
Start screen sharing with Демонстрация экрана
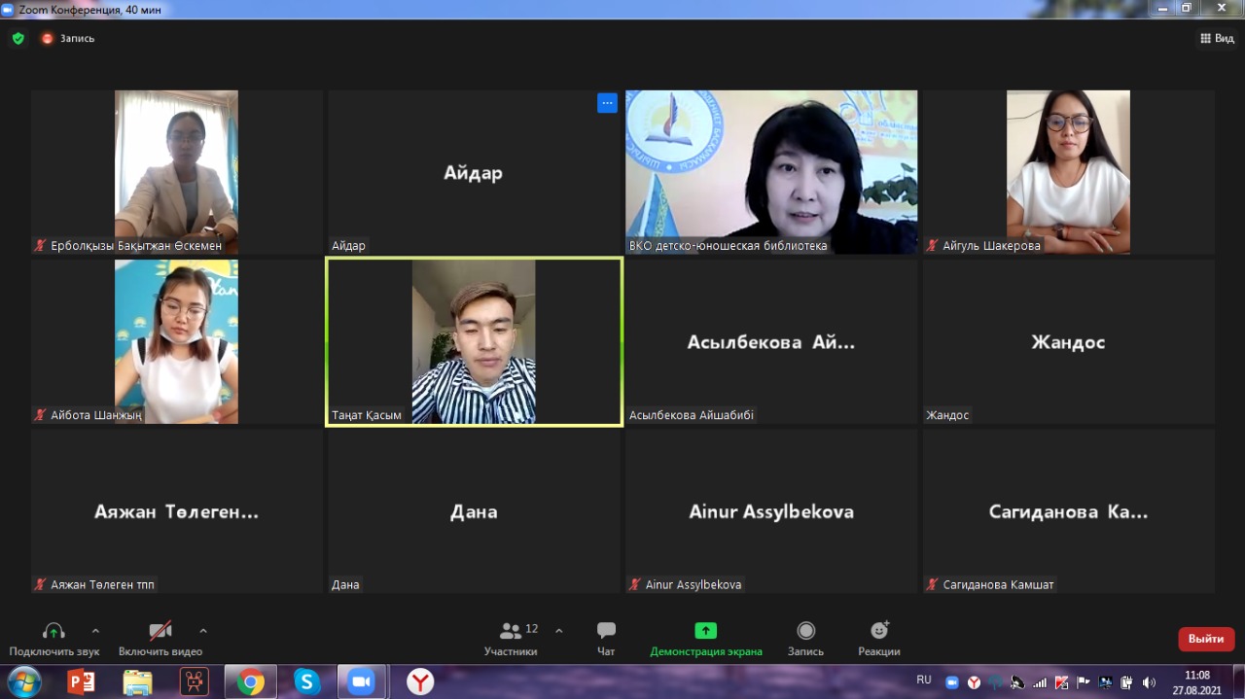point(705,631)
